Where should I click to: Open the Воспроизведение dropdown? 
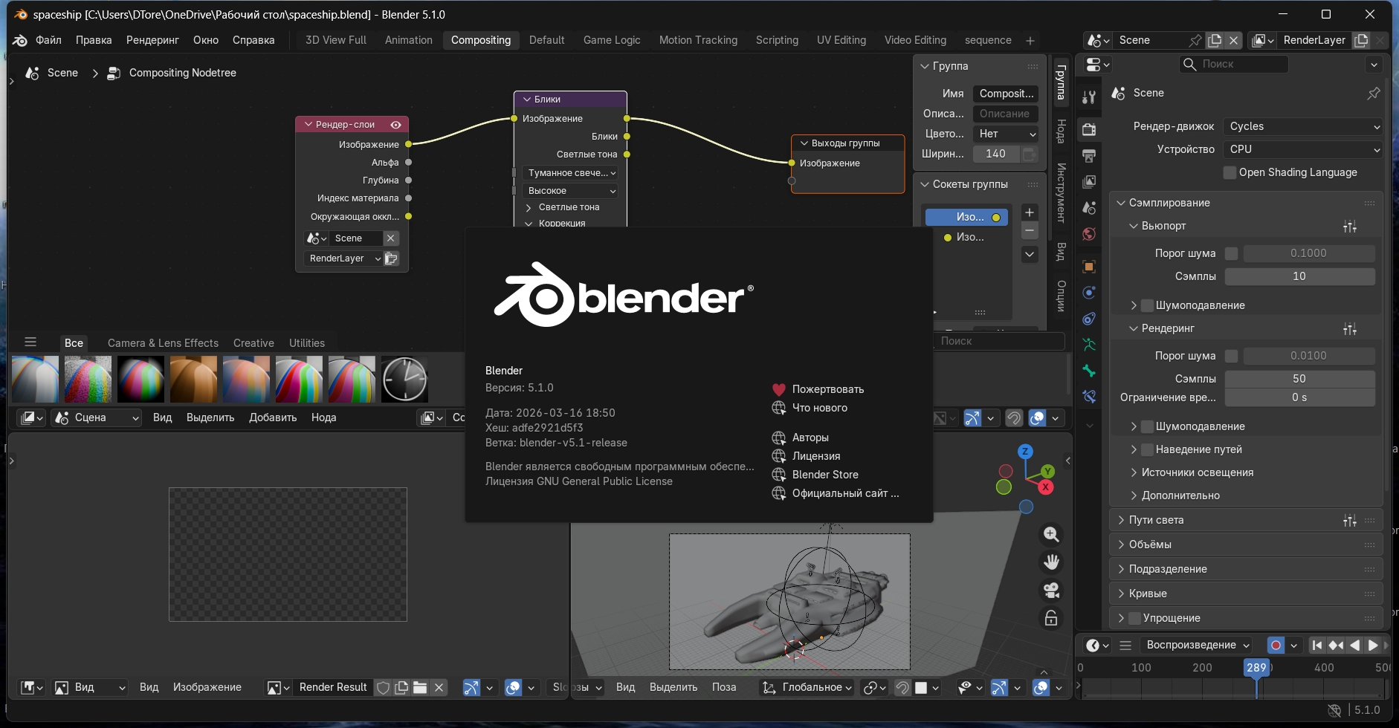(1196, 645)
